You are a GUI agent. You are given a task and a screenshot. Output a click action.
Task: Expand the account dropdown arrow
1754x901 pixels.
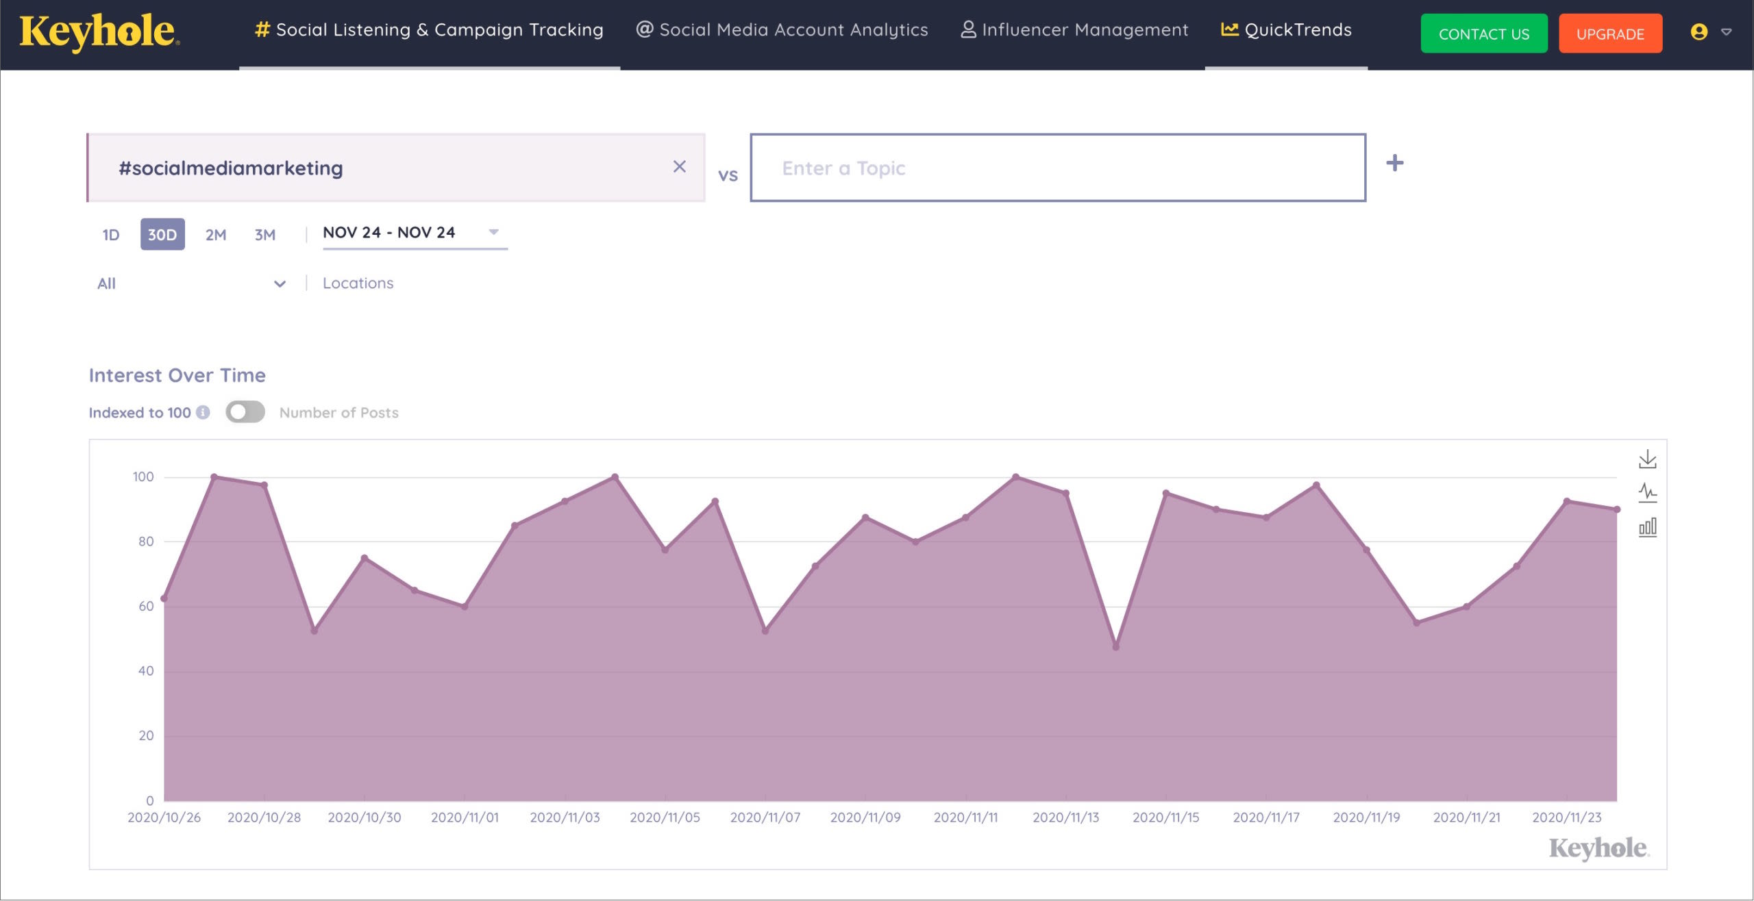point(1727,31)
